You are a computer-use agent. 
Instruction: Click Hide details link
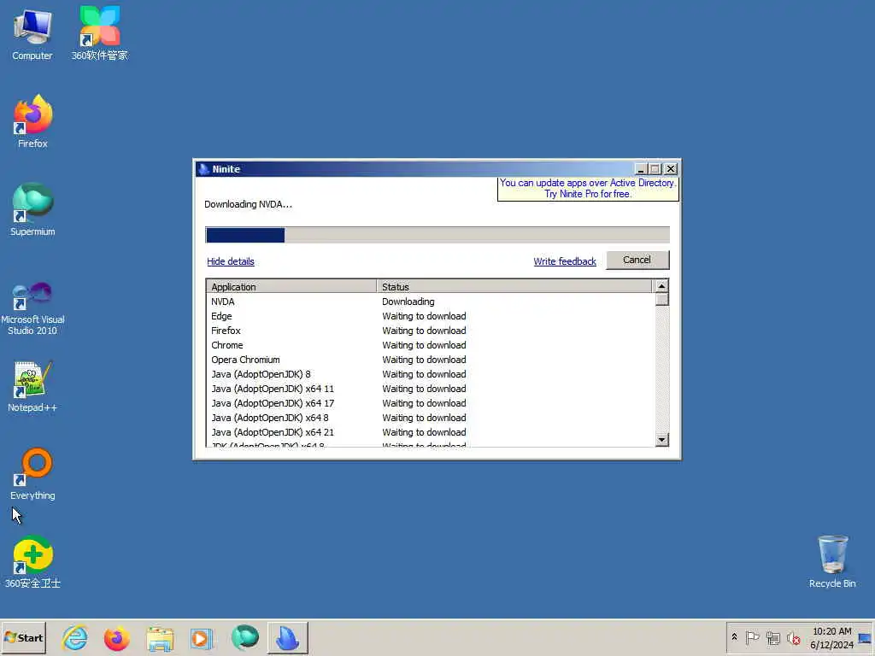231,261
